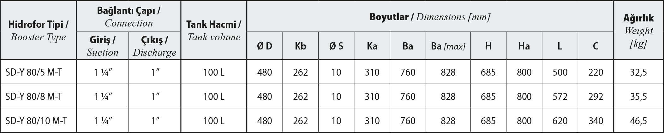Click C value 220 in first row
Image resolution: width=664 pixels, height=133 pixels.
(596, 72)
